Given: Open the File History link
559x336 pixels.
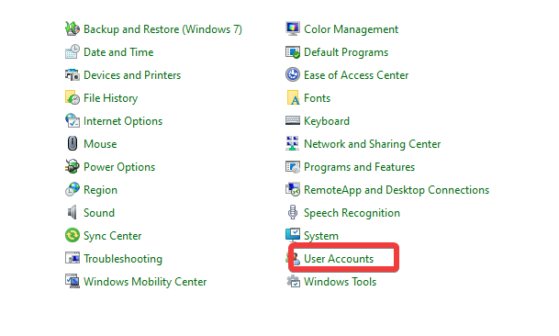Looking at the screenshot, I should tap(110, 98).
